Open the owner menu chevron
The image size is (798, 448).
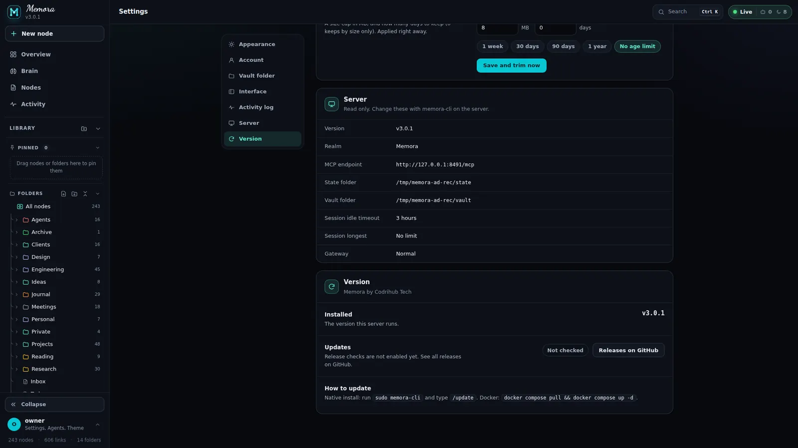point(97,425)
